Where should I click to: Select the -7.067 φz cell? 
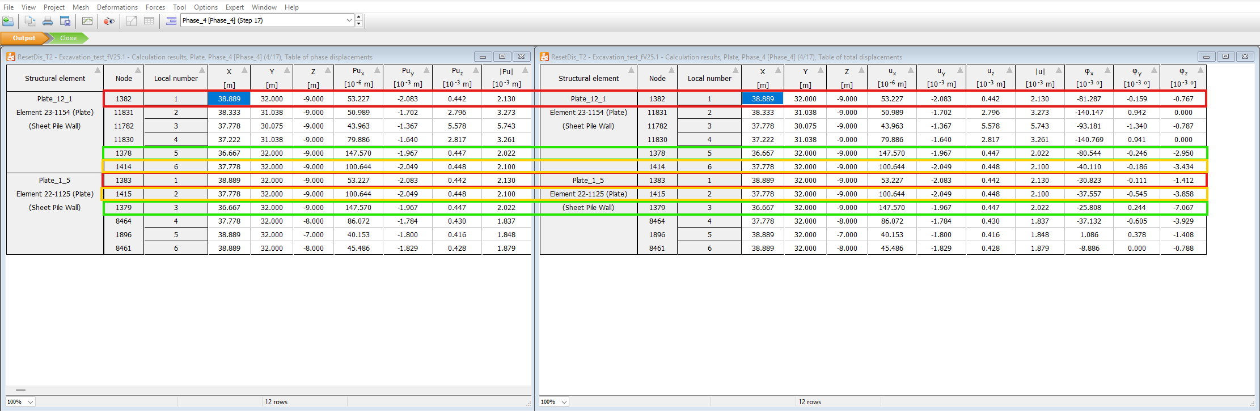click(x=1183, y=207)
